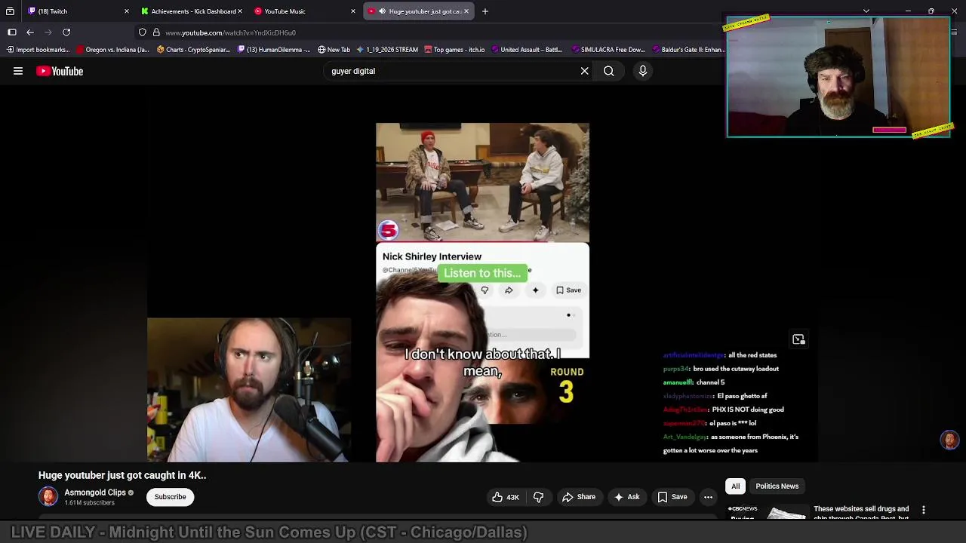966x543 pixels.
Task: Open a new browser tab
Action: click(485, 11)
